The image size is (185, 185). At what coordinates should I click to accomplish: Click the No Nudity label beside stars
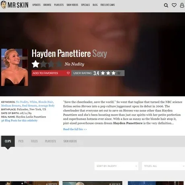click(x=74, y=64)
